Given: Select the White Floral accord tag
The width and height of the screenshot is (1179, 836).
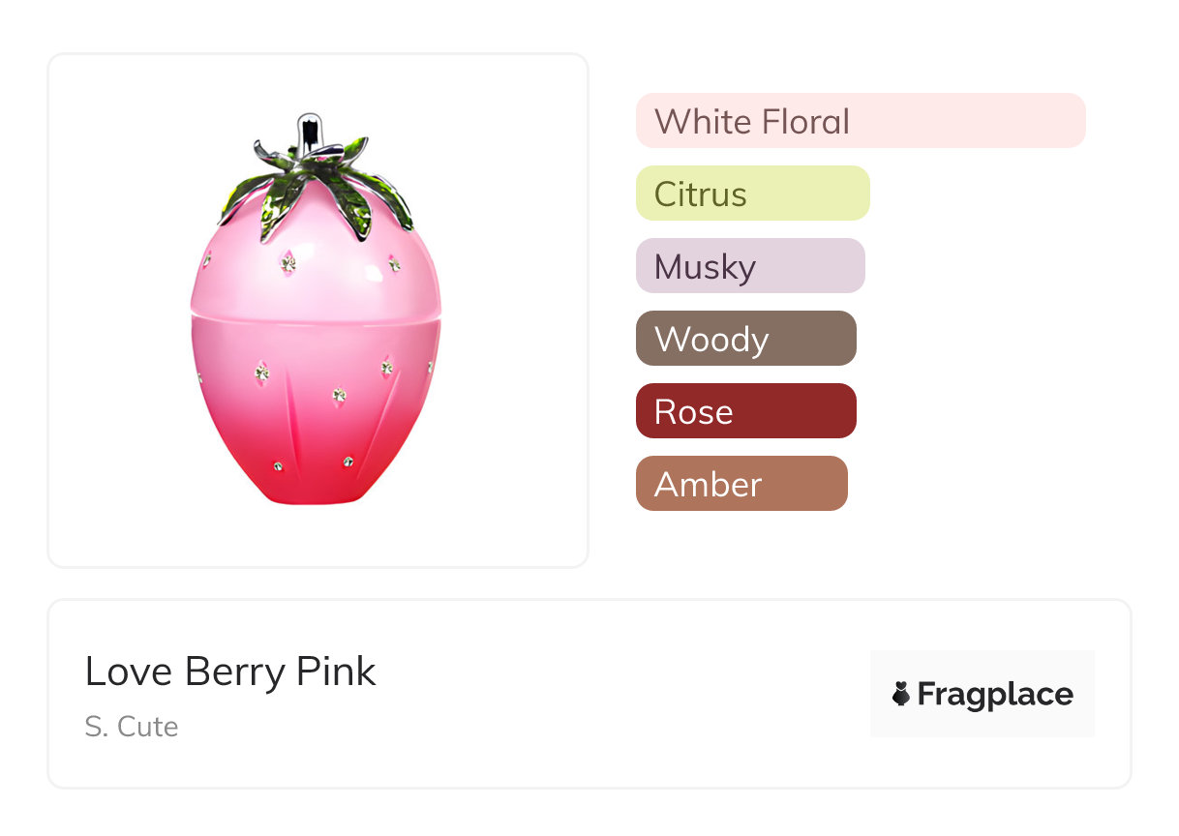Looking at the screenshot, I should pos(860,121).
